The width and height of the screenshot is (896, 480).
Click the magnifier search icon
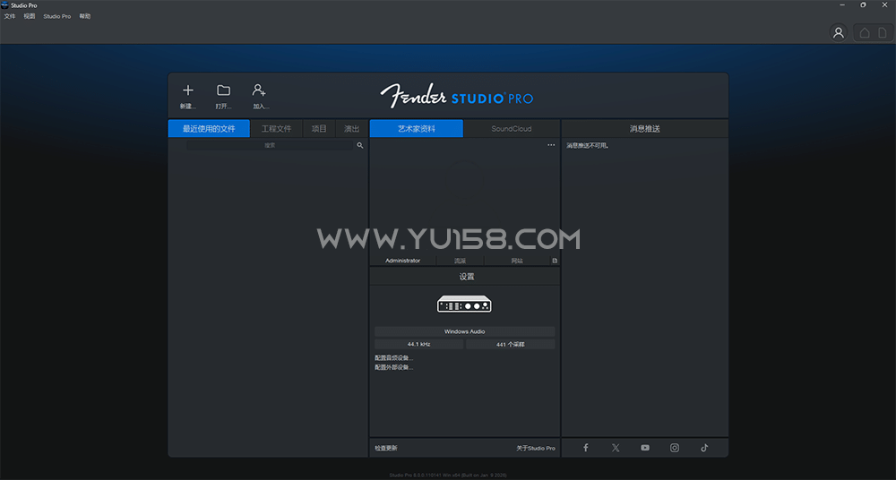point(360,146)
